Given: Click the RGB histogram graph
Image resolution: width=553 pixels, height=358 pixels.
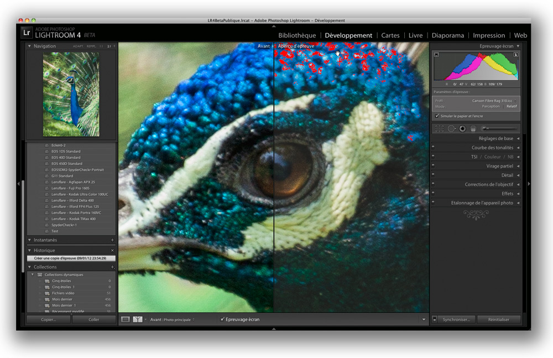Looking at the screenshot, I should click(476, 66).
